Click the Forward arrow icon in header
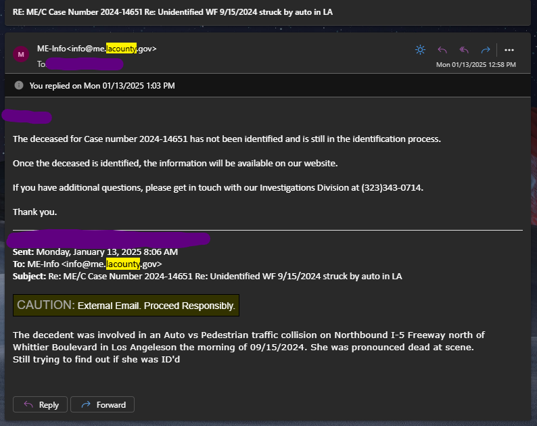Image resolution: width=537 pixels, height=426 pixels. tap(485, 49)
